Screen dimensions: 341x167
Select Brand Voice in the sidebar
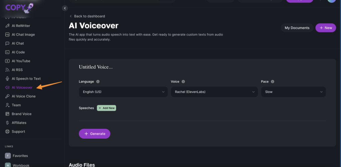pos(21,114)
